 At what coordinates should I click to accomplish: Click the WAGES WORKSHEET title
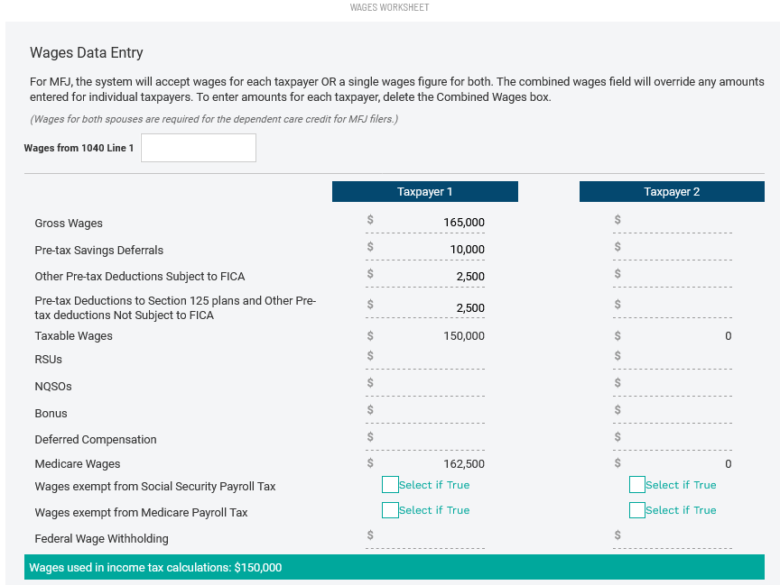click(x=389, y=7)
